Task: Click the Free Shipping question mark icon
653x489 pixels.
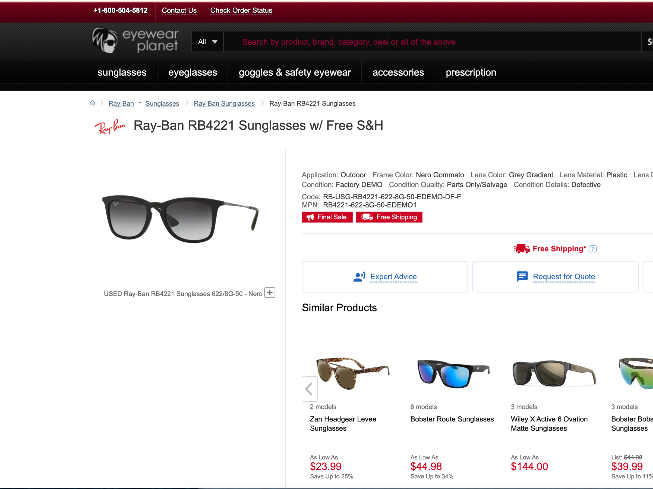Action: click(x=592, y=249)
